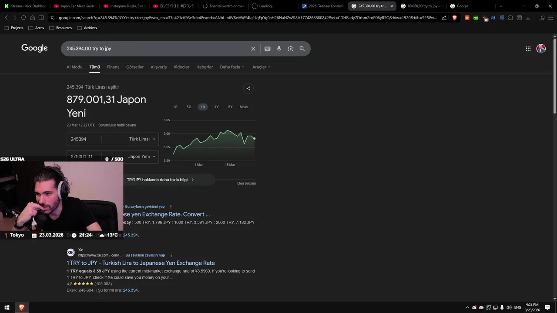
Task: Open the extensions puzzle-piece menu
Action: (x=510, y=18)
